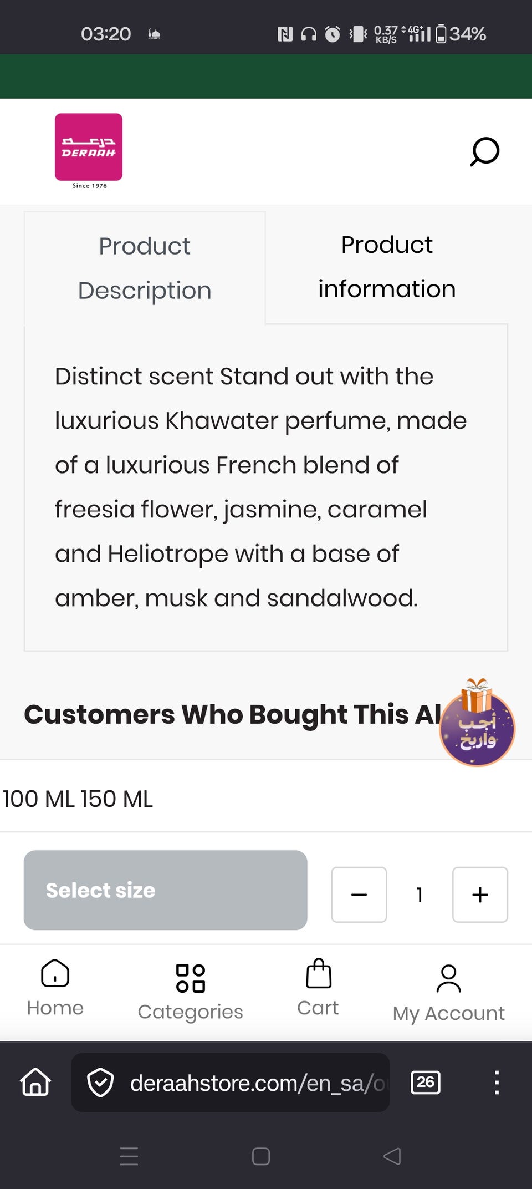Screen dimensions: 532x1189
Task: Open My Account profile
Action: tap(448, 993)
